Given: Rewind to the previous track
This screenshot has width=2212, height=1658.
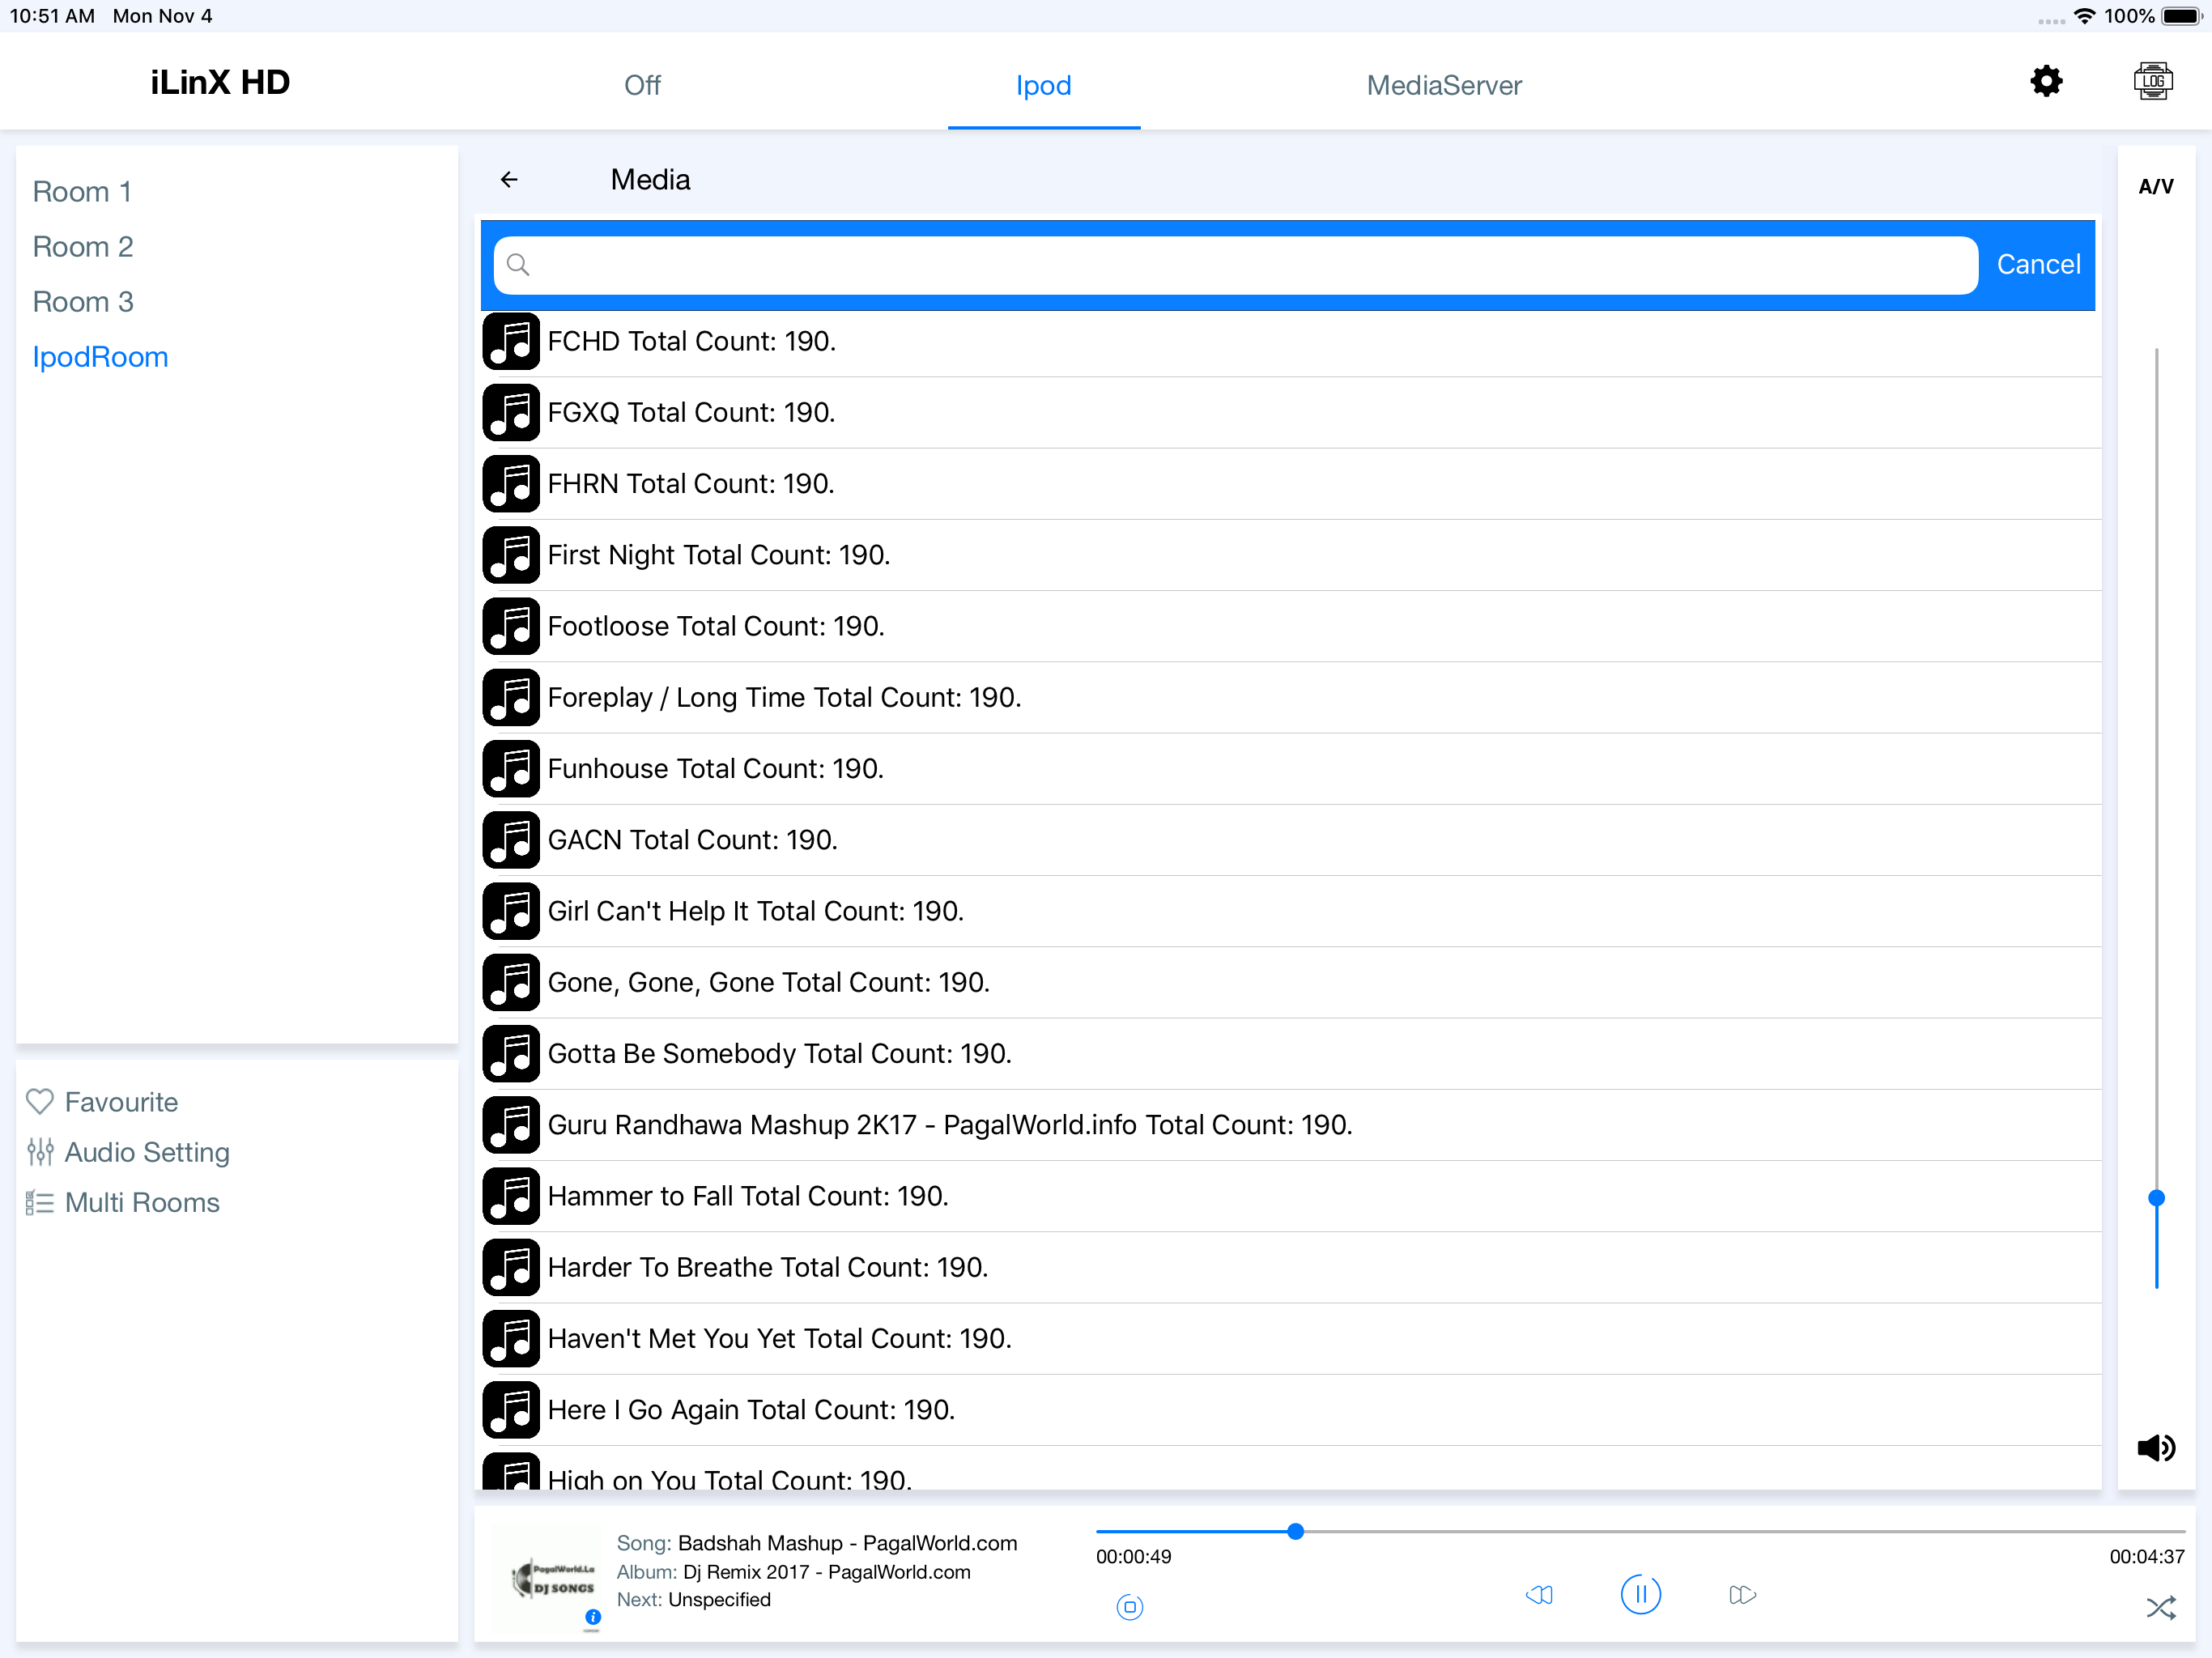Looking at the screenshot, I should click(1539, 1594).
